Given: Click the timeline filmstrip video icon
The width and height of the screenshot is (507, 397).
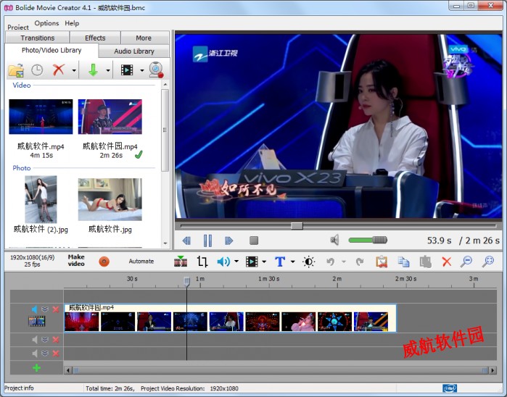Looking at the screenshot, I should 252,262.
